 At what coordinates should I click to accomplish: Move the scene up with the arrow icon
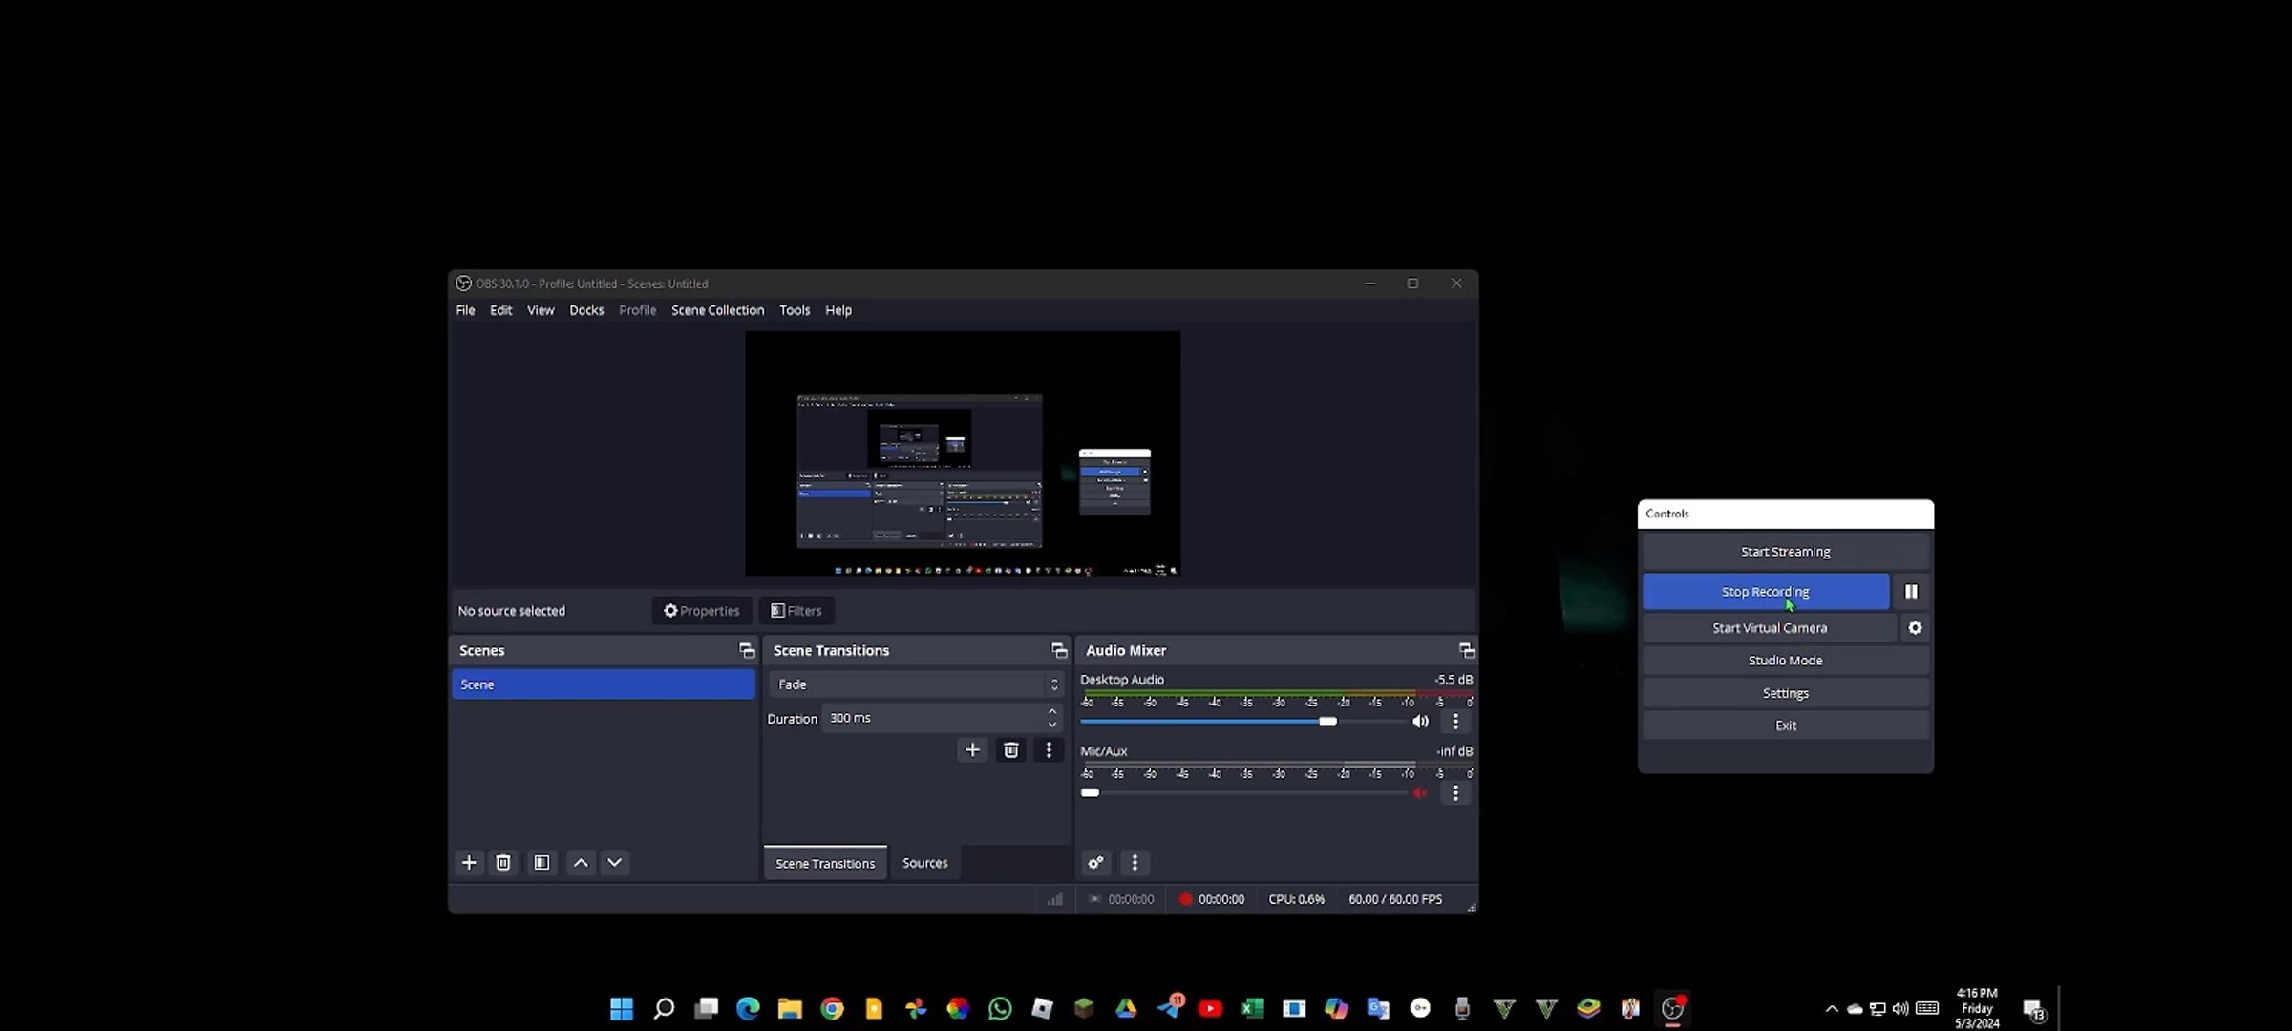[x=581, y=863]
